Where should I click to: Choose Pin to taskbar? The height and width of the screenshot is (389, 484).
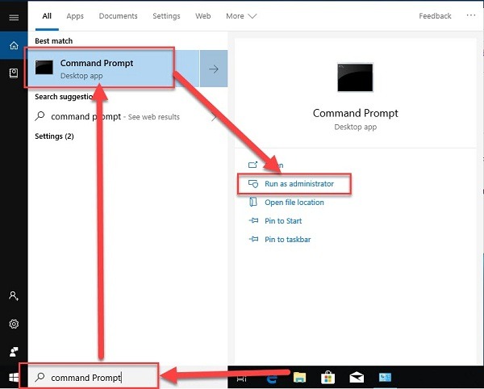(x=288, y=239)
